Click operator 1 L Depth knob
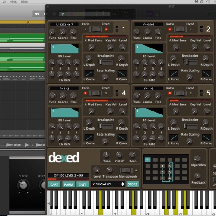Viewport: 216px width, 216px height. [89, 58]
